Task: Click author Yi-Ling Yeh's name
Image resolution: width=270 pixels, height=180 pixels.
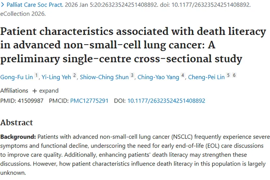Action: pyautogui.click(x=57, y=77)
